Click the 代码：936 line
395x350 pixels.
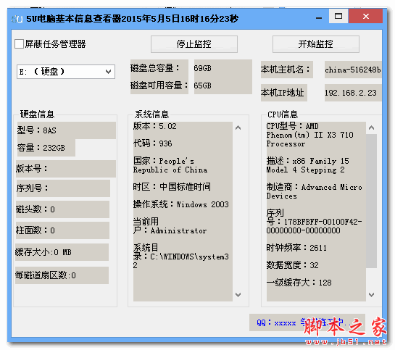[153, 143]
